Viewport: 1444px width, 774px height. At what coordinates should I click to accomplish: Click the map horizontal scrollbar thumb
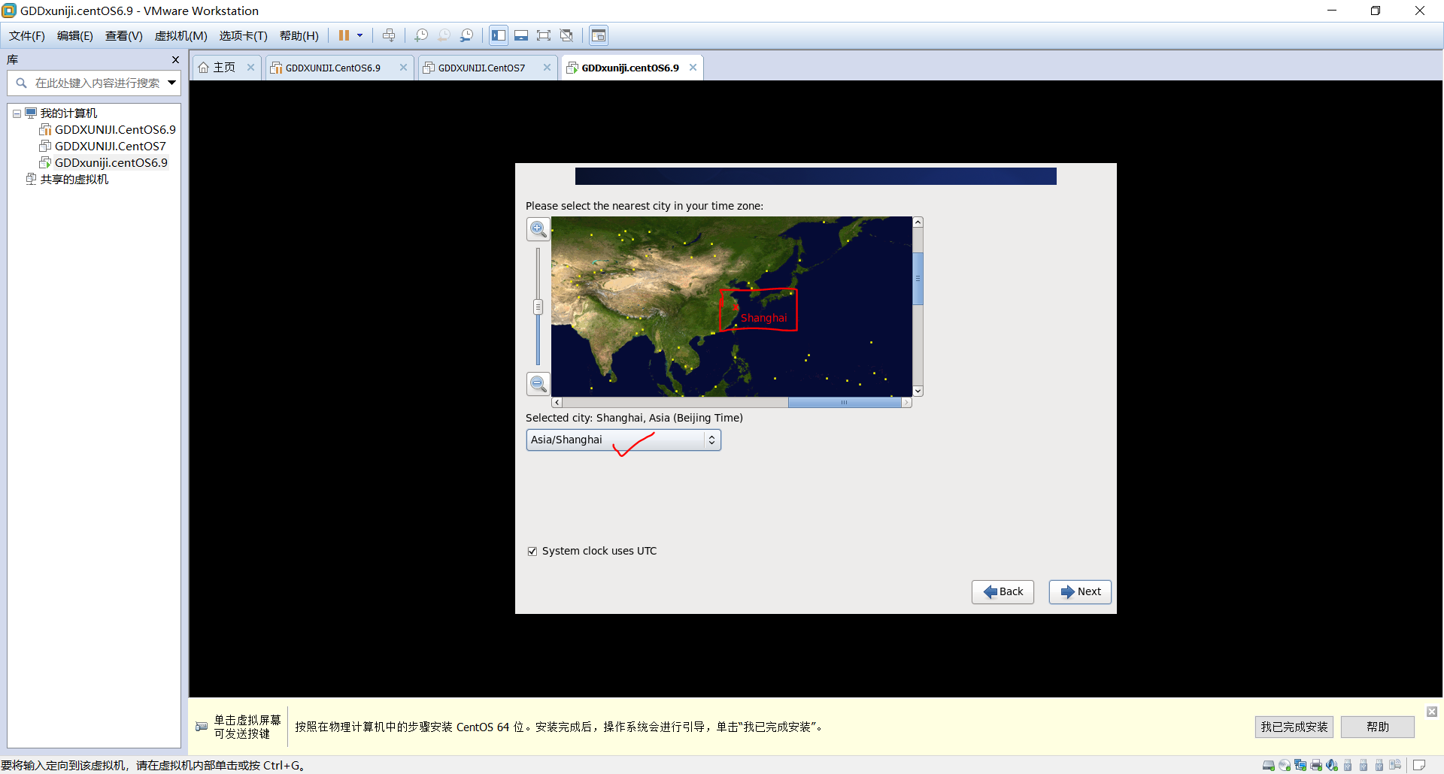click(845, 403)
